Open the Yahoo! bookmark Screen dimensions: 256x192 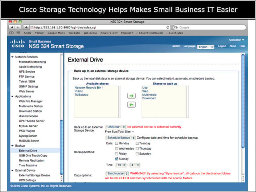[40, 33]
